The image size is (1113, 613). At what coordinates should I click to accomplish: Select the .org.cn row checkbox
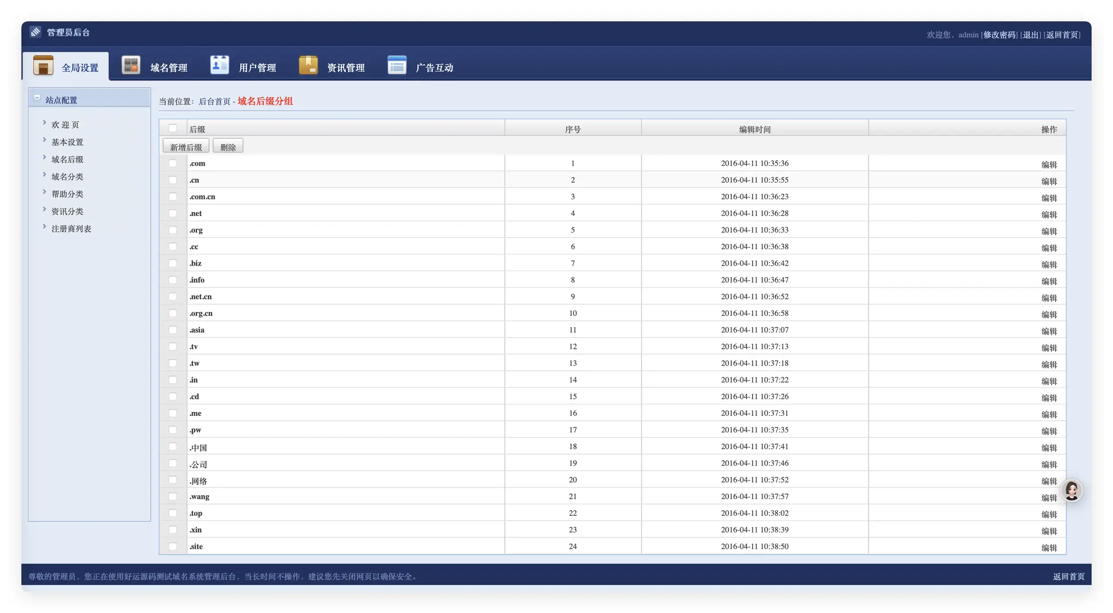pos(173,313)
